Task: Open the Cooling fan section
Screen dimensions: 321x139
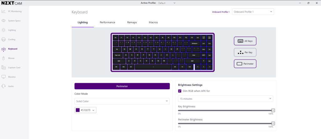Action: [x=8, y=40]
